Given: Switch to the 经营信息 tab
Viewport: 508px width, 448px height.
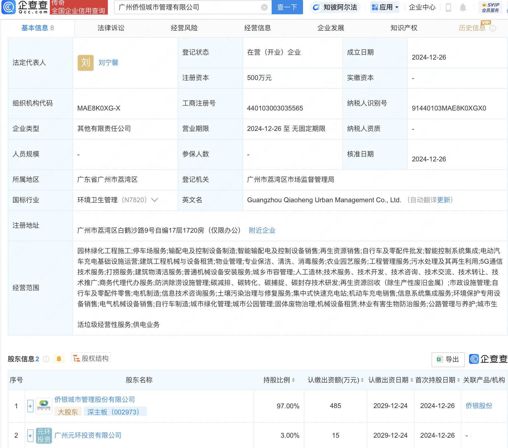Looking at the screenshot, I should click(258, 28).
